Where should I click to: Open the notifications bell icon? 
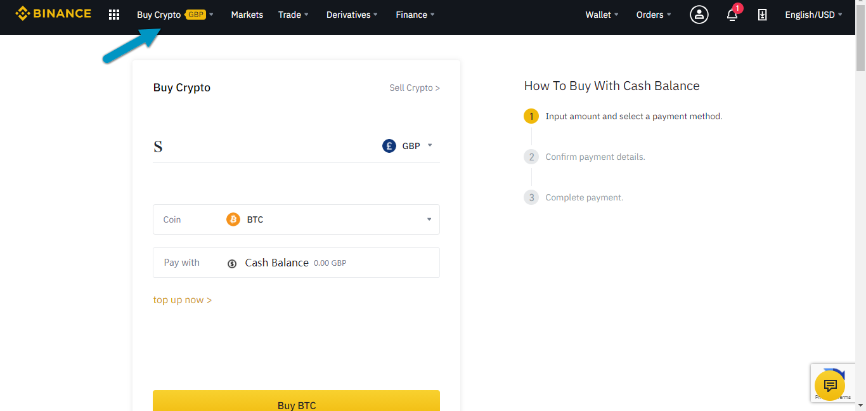point(732,15)
